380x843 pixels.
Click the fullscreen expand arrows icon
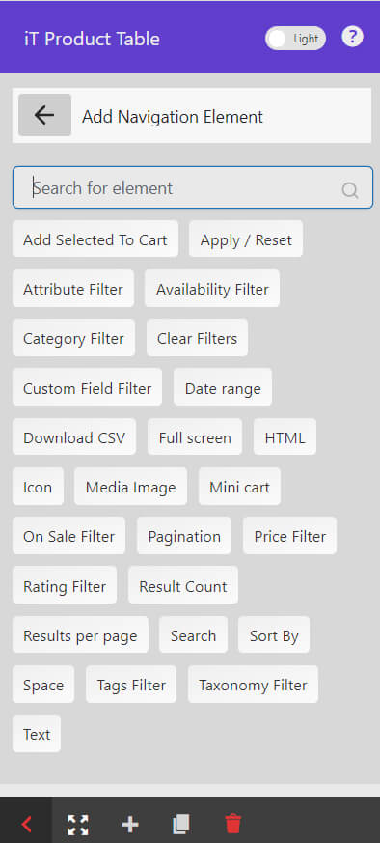pos(78,825)
